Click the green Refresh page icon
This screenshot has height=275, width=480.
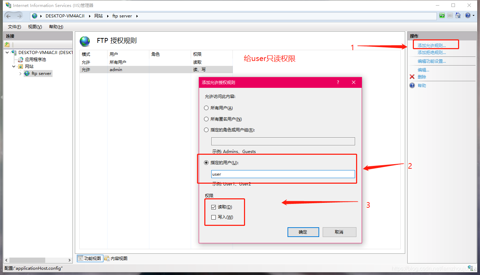[442, 16]
